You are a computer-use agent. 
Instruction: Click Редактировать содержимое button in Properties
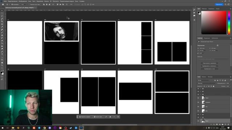210,63
